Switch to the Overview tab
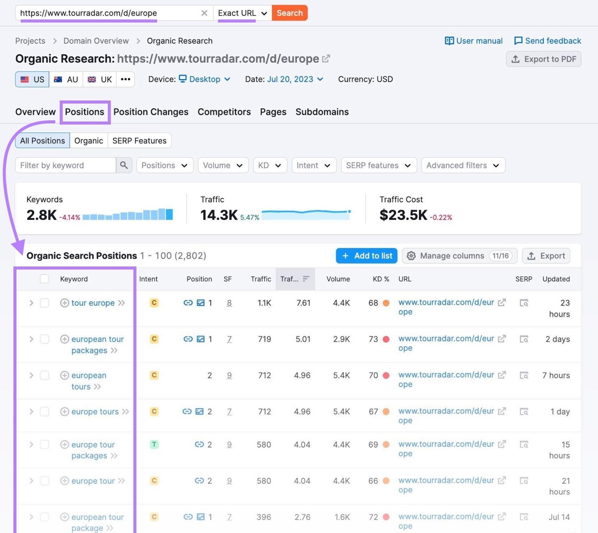 click(x=36, y=112)
